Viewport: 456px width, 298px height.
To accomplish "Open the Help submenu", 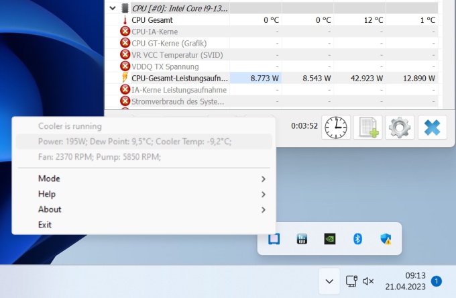I will point(144,194).
